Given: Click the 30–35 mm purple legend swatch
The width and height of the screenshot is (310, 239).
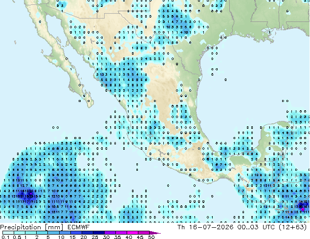Looking at the screenshot, I should (110, 233).
